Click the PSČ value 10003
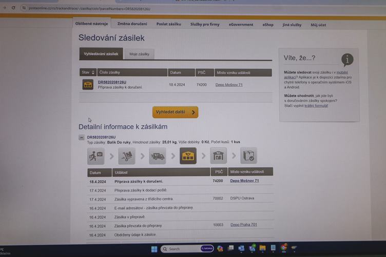Screen dimensions: 386x257 click(218, 225)
